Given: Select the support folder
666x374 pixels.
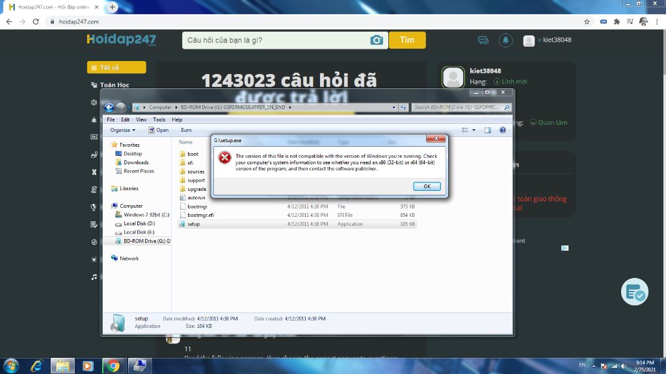Looking at the screenshot, I should [196, 181].
